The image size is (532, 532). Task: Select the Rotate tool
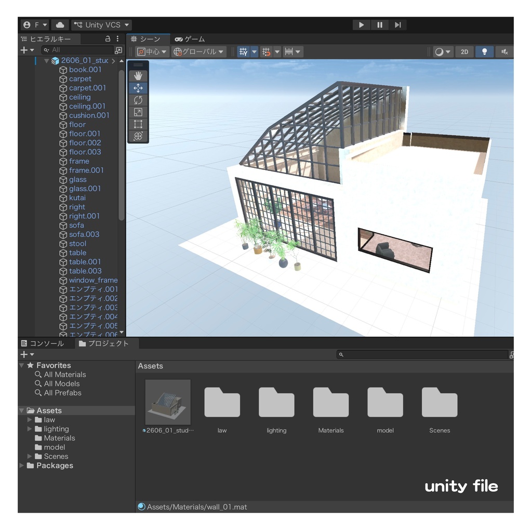[138, 100]
